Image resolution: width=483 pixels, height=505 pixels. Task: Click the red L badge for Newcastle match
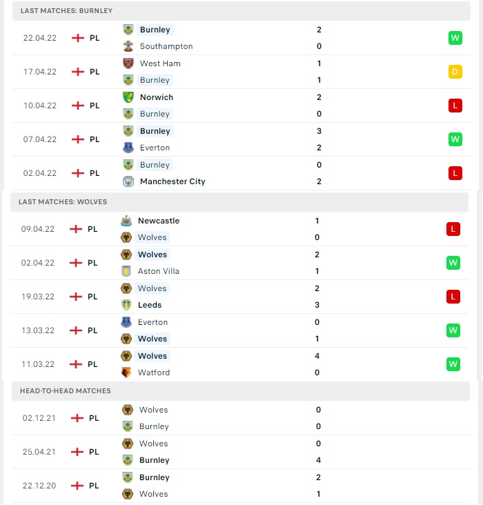pyautogui.click(x=453, y=229)
